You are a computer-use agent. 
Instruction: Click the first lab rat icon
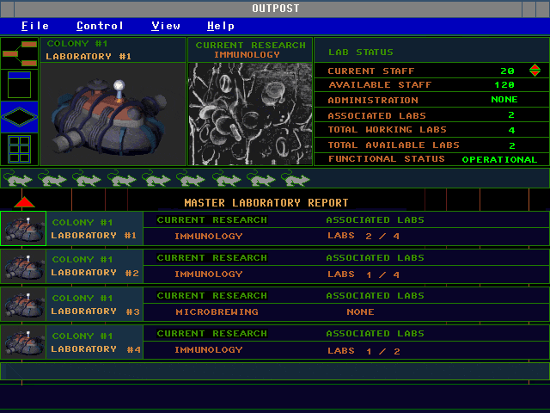[17, 179]
